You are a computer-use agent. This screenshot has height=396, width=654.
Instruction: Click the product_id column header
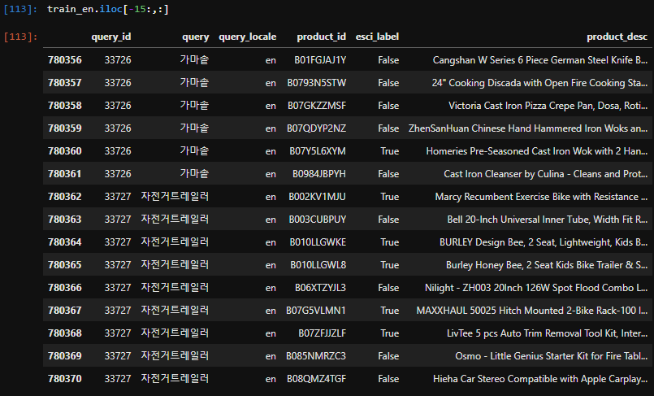pyautogui.click(x=321, y=37)
